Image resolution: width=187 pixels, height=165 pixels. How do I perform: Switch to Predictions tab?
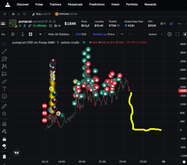97,4
